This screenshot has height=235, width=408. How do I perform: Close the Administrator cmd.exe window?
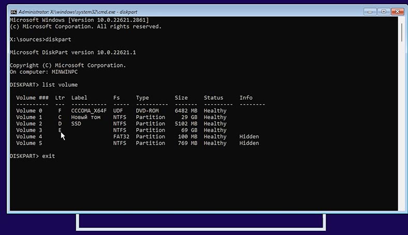[x=397, y=11]
